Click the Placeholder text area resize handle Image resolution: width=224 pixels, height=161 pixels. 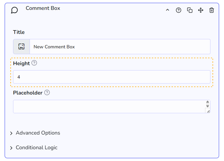(208, 111)
